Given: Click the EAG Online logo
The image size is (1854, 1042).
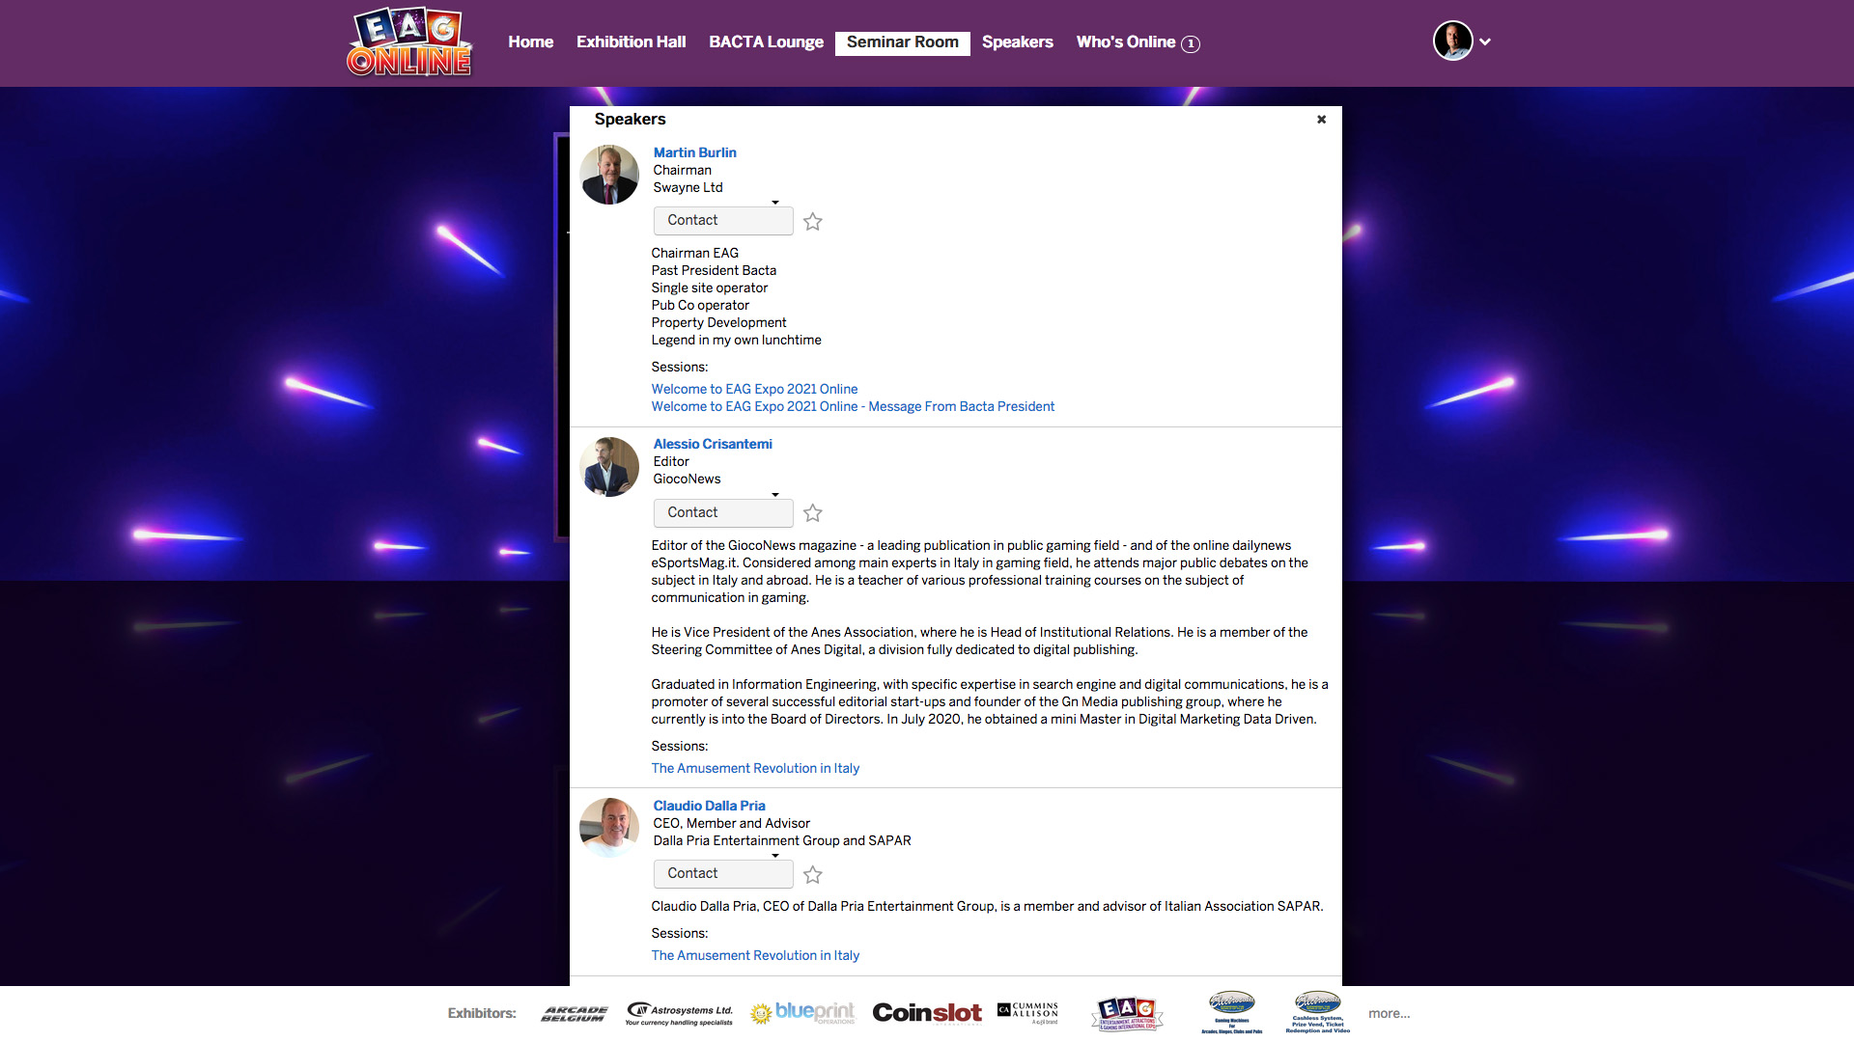Looking at the screenshot, I should tap(409, 42).
